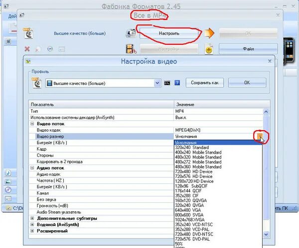The image size is (299, 248).
Task: Select 160x120 QQVGA size
Action: click(218, 200)
